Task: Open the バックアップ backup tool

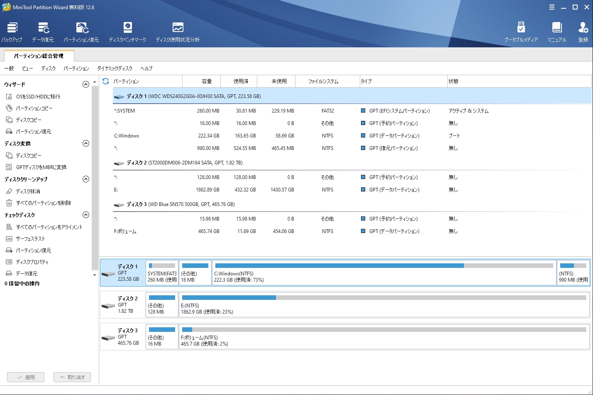Action: [12, 32]
